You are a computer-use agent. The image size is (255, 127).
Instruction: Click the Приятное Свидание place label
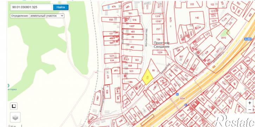(162, 45)
